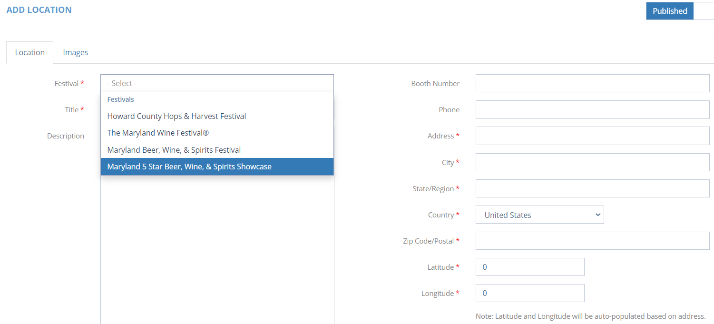Open the Country dropdown showing United States

(x=539, y=215)
